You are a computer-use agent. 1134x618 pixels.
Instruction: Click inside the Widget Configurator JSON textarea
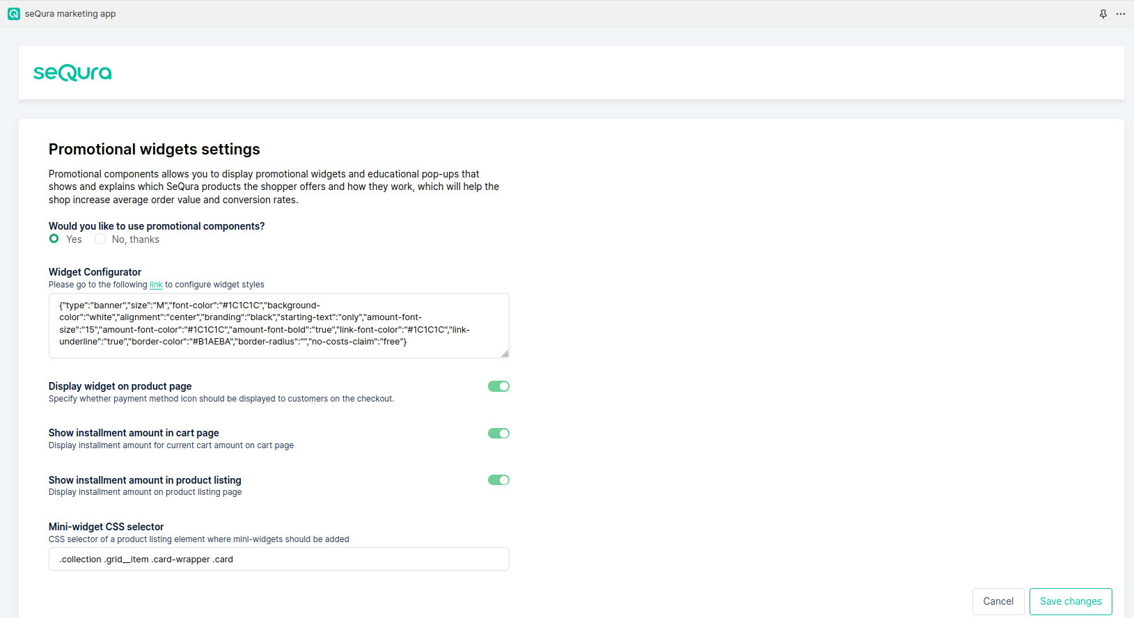pyautogui.click(x=279, y=326)
